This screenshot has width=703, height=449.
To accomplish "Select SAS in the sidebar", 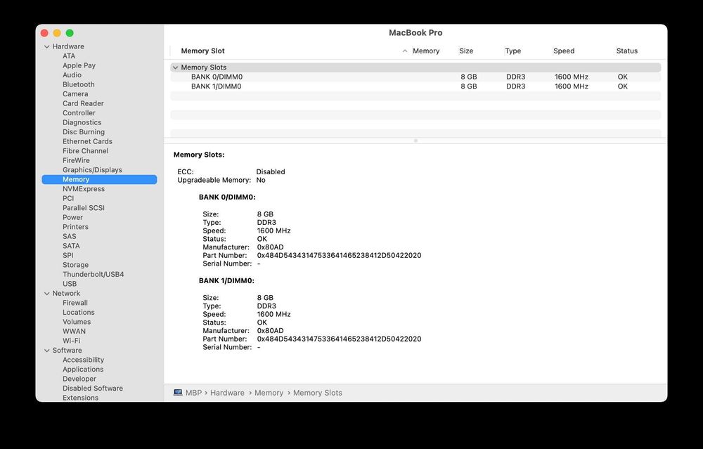I will pyautogui.click(x=70, y=236).
